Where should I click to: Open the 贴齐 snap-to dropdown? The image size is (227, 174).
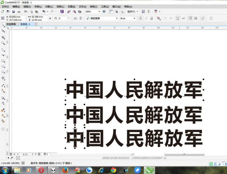[x=137, y=12]
